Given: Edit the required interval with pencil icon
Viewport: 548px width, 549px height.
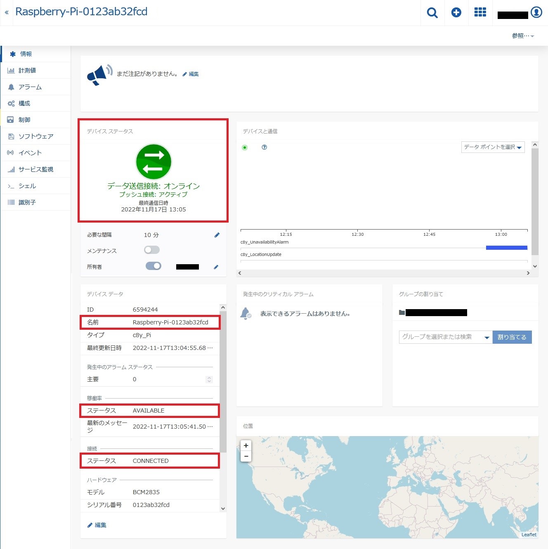Looking at the screenshot, I should pos(217,235).
